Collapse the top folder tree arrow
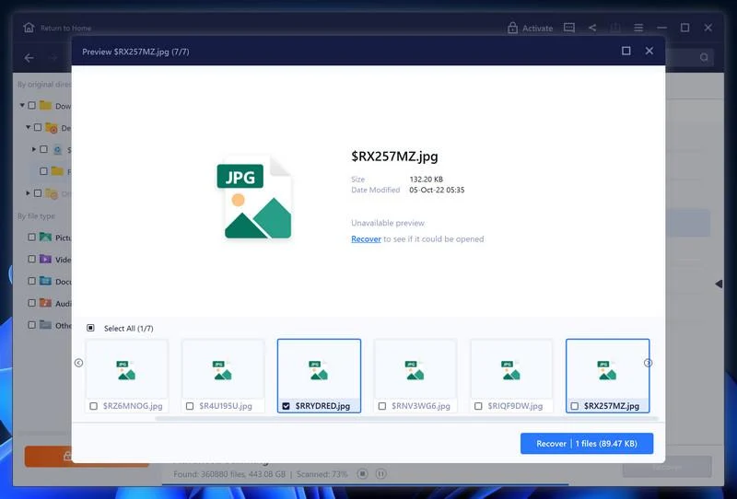 [x=22, y=105]
